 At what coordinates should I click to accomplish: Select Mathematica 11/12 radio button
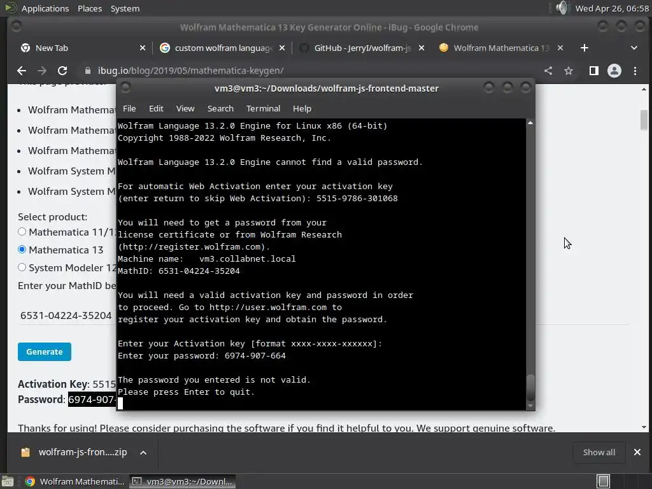(22, 232)
